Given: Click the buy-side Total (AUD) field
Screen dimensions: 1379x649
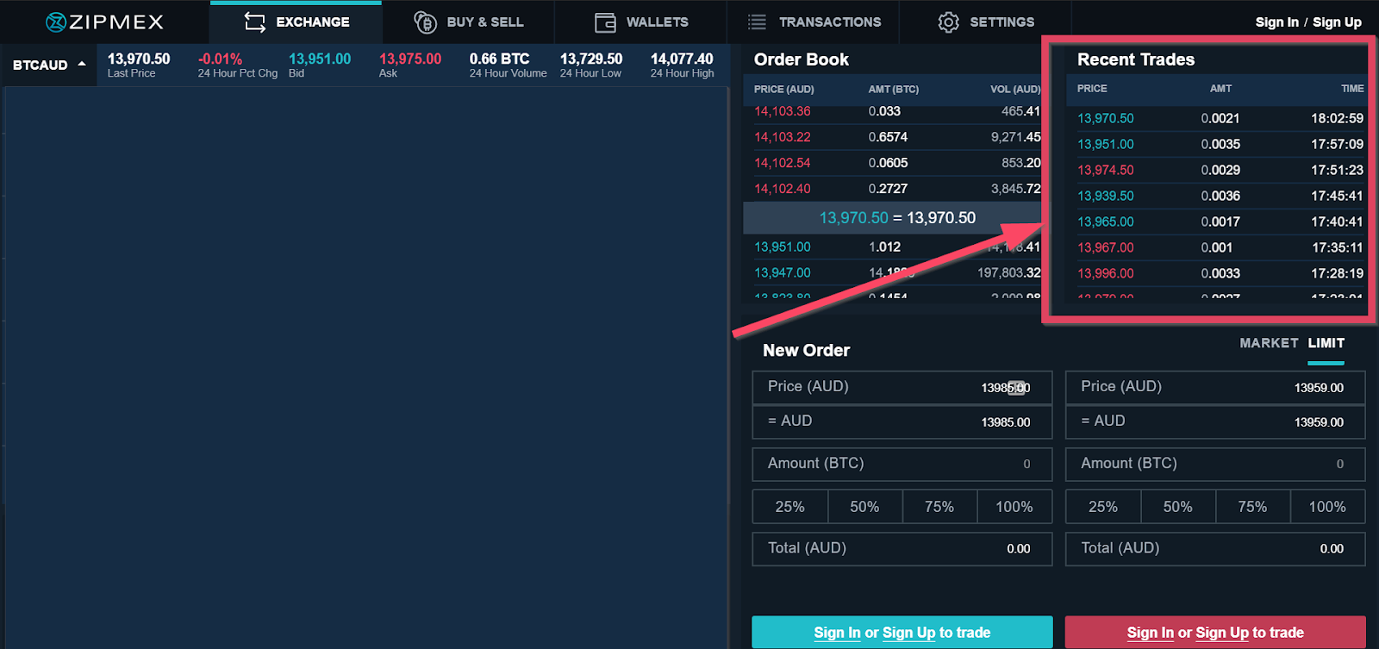Looking at the screenshot, I should (902, 549).
